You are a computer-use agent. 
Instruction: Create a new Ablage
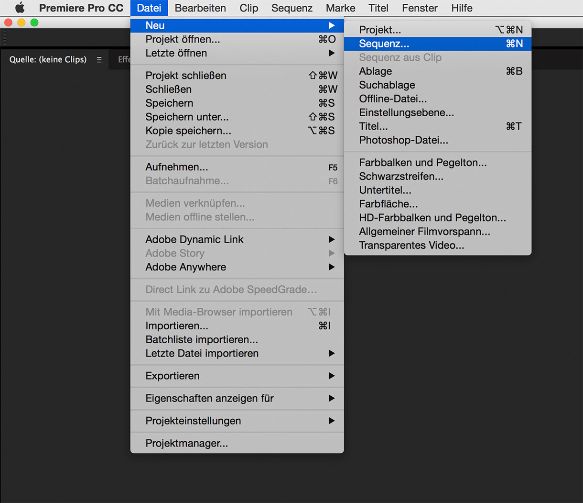[438, 71]
